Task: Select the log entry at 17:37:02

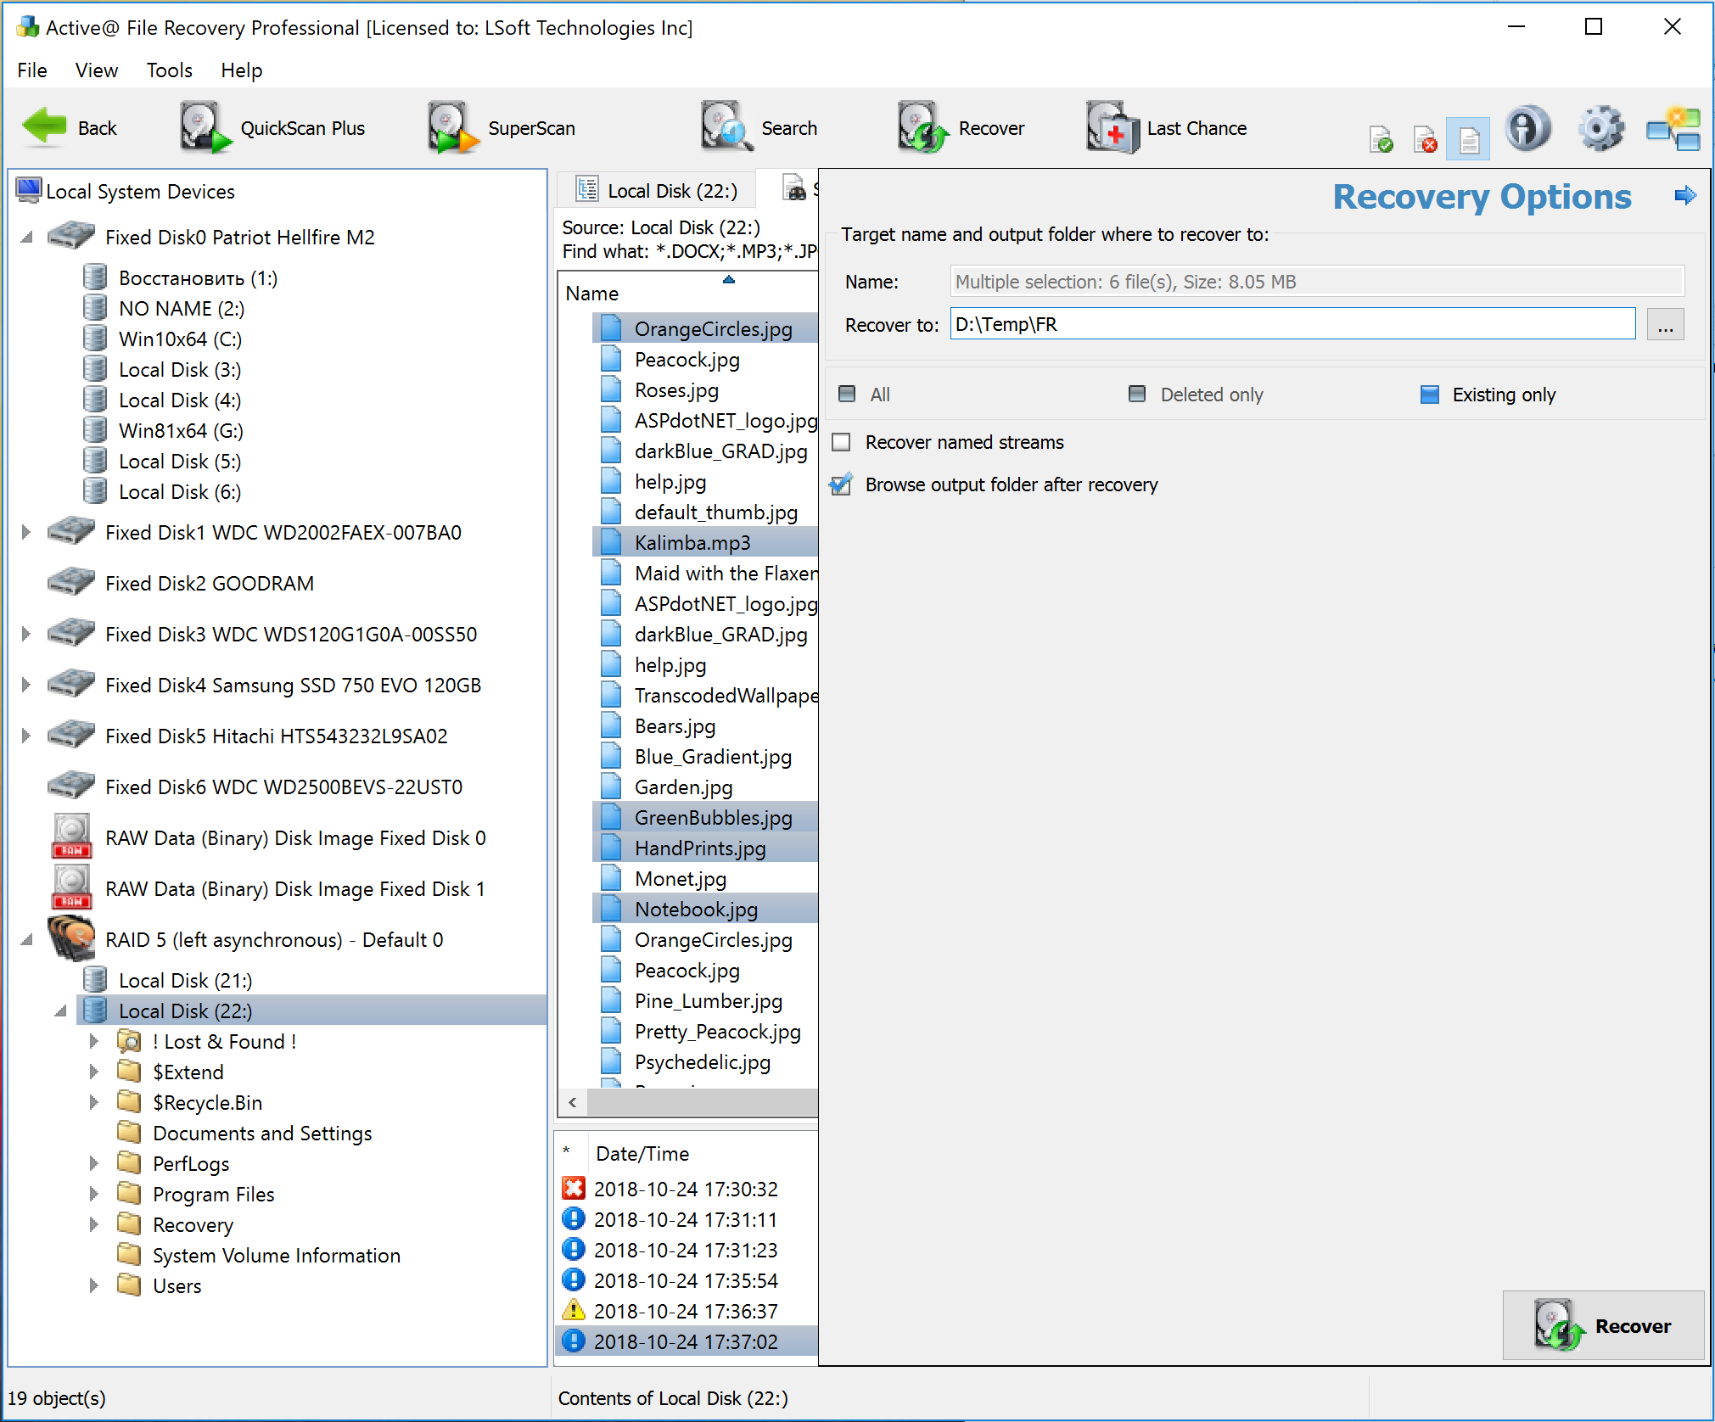Action: 686,1342
